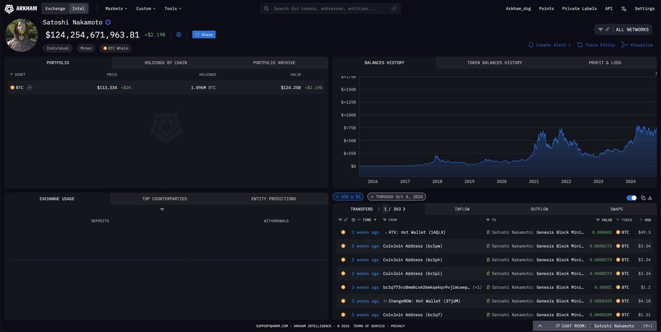This screenshot has height=332, width=661.
Task: Select the INFLOW tab
Action: 462,209
